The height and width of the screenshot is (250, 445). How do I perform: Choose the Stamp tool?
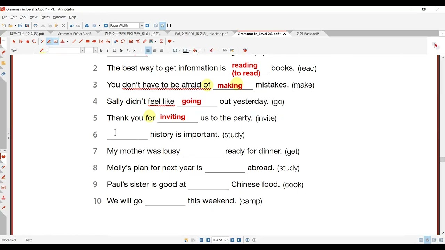pyautogui.click(x=63, y=41)
